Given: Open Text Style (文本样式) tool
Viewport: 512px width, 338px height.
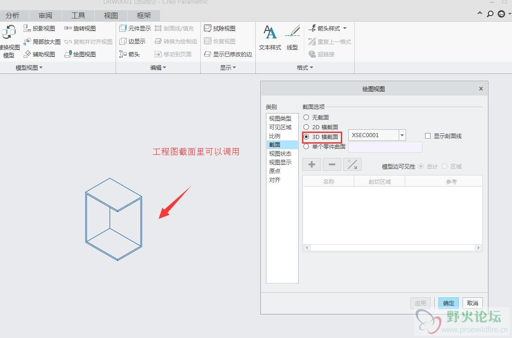Looking at the screenshot, I should [270, 37].
